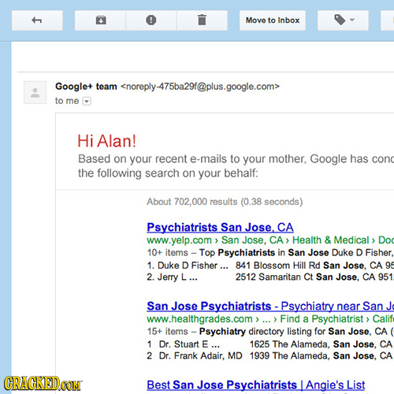Click the www.healthgrades.com breadcrumb URL
This screenshot has width=394, height=394.
[x=199, y=319]
